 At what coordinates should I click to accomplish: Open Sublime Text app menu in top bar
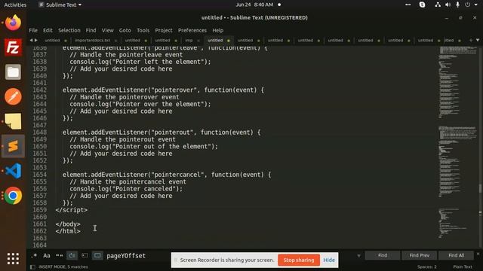tap(60, 5)
